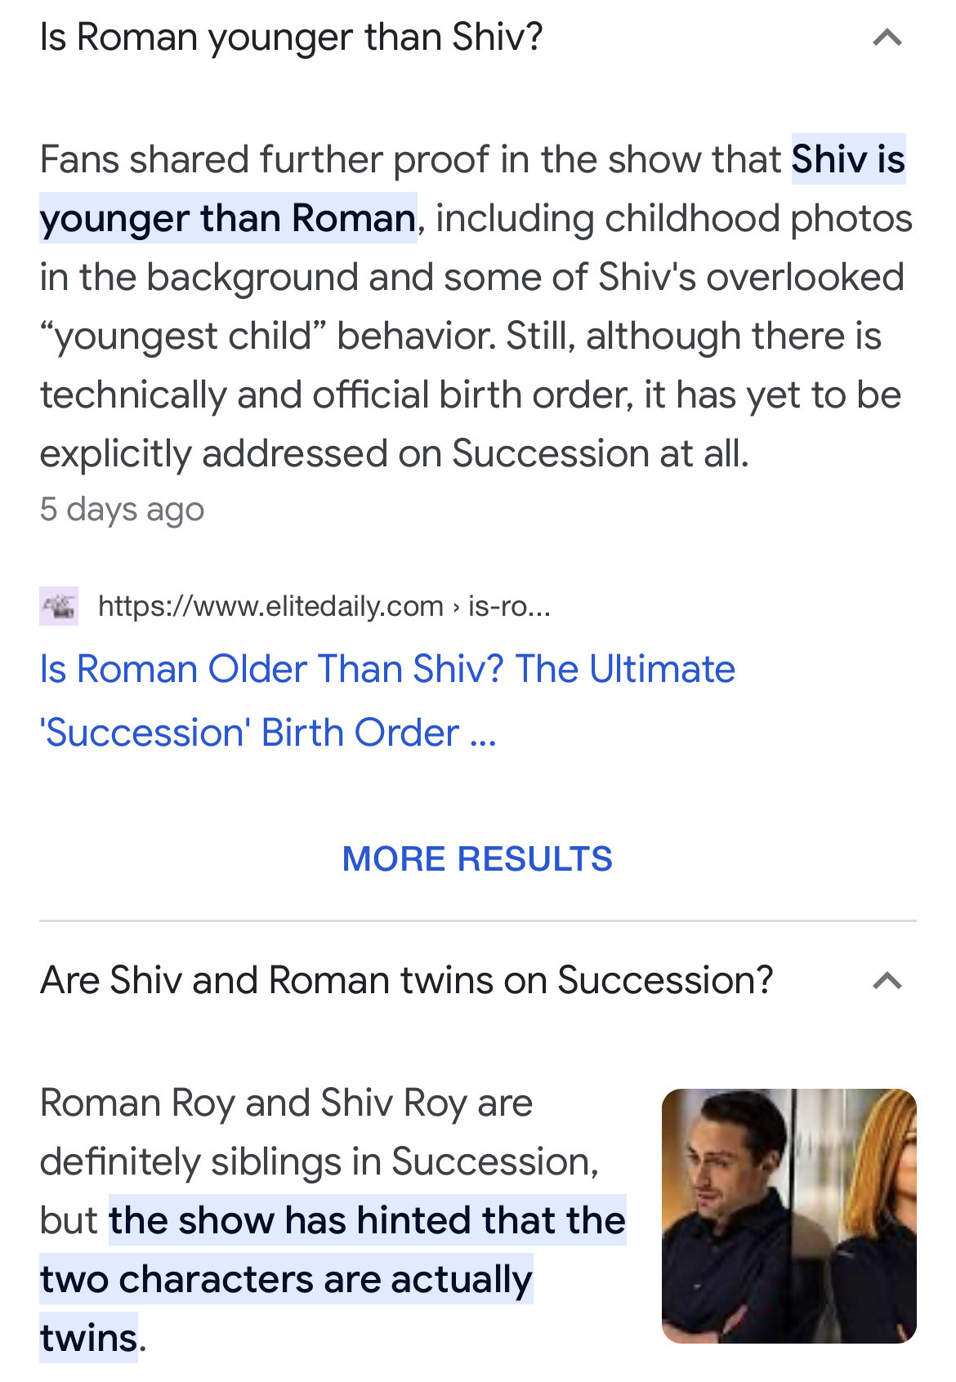
Task: Click the "is-ro..." breadcrumb path
Action: coord(509,606)
